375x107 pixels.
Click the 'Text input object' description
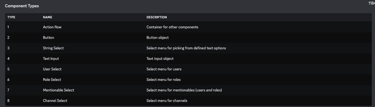point(160,59)
